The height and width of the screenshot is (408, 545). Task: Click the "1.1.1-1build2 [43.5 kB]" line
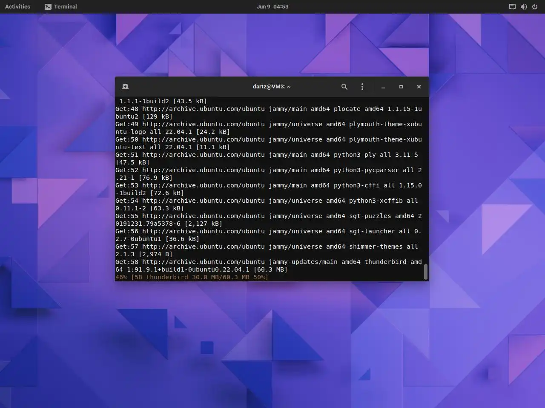coord(163,101)
